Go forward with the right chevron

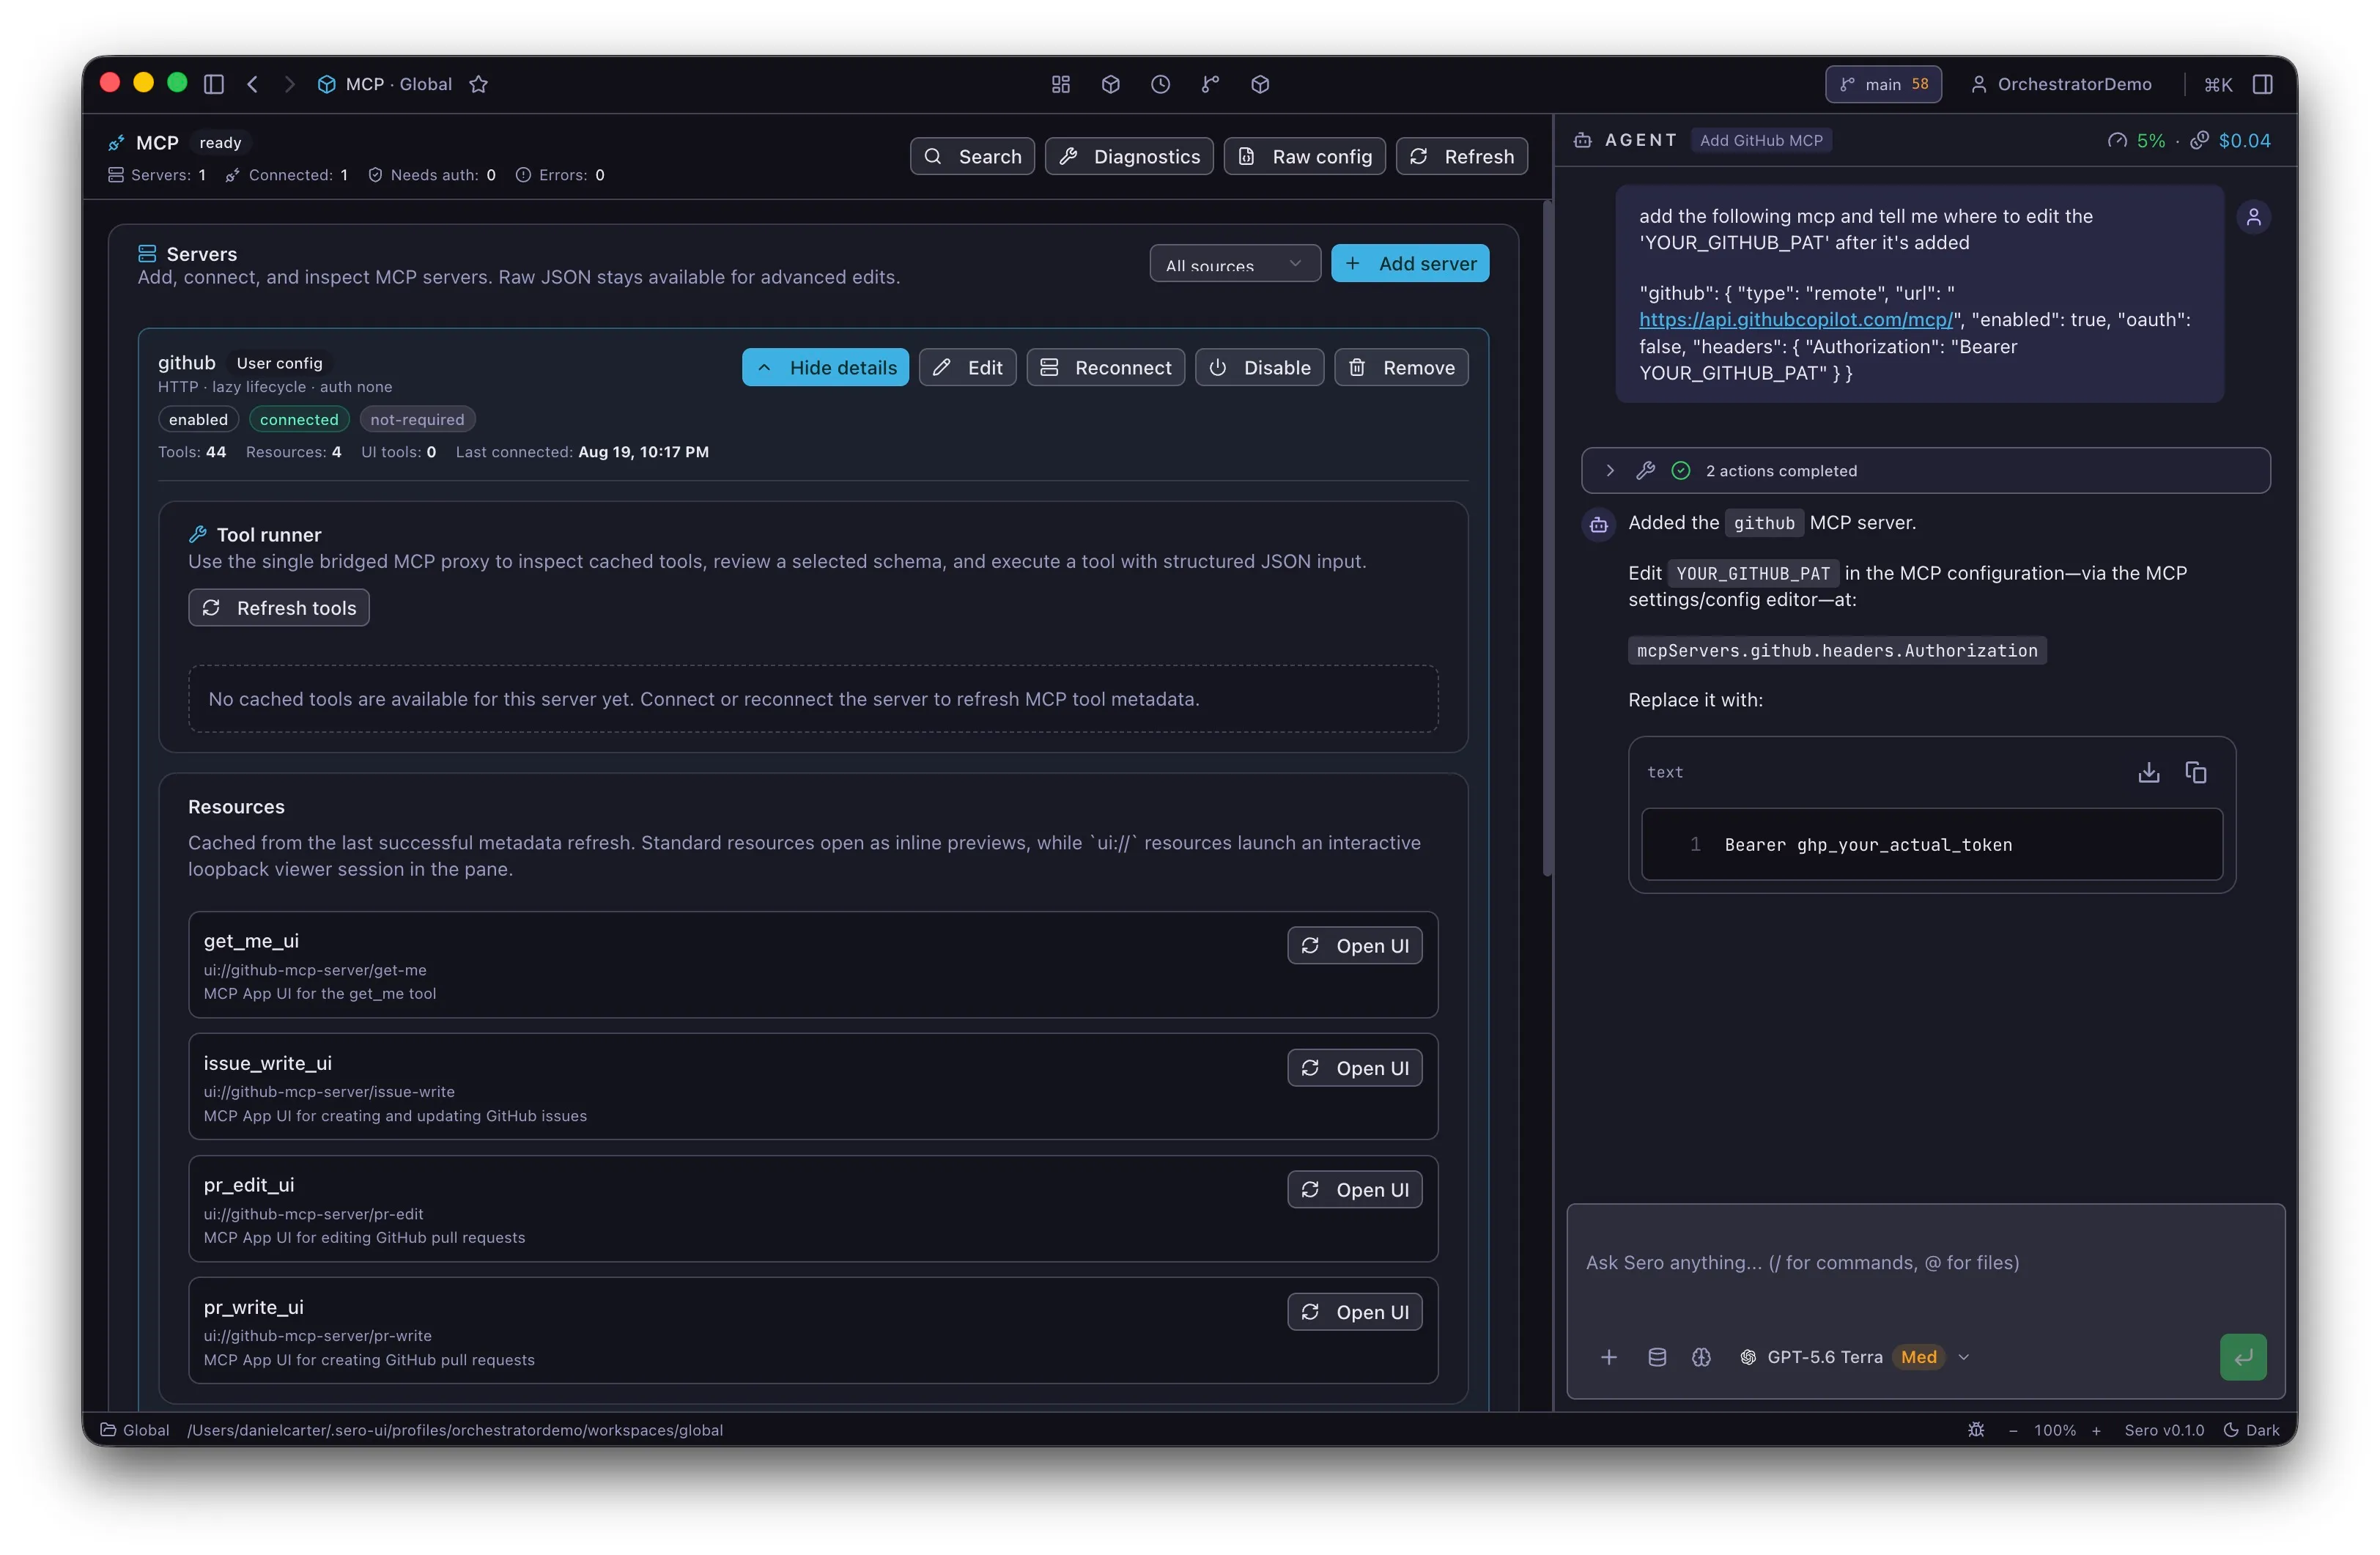click(x=289, y=84)
